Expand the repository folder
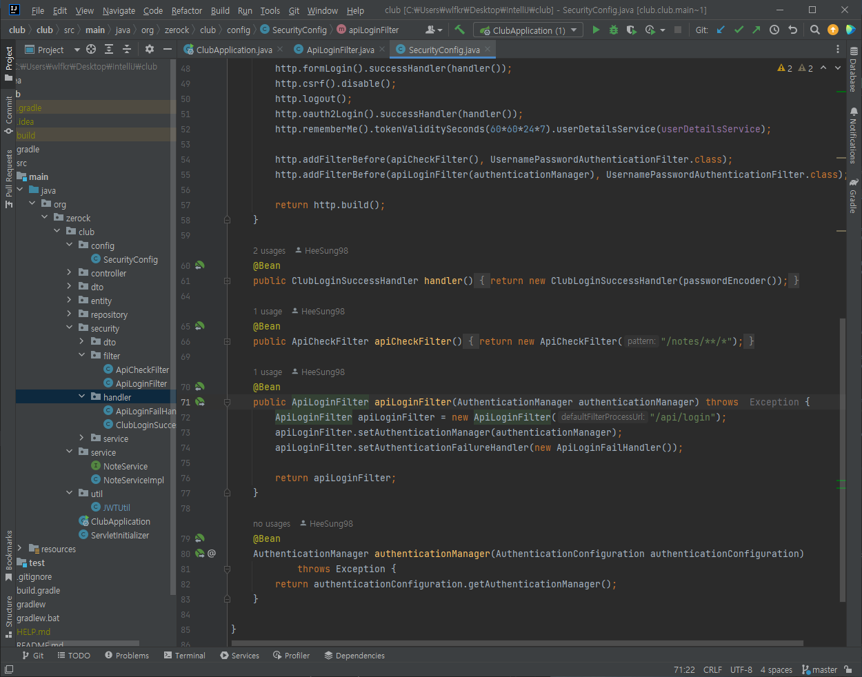 [70, 314]
